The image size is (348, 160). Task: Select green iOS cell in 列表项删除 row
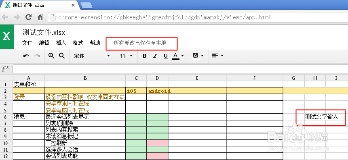coord(136,123)
